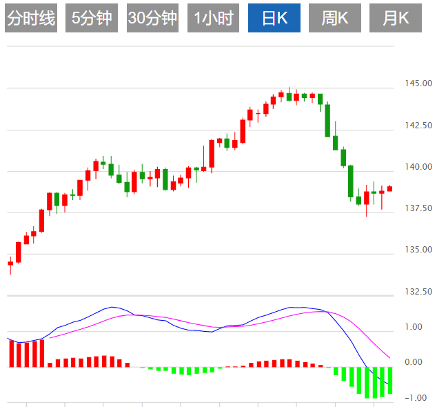437x407 pixels.
Task: Click the 135.00 price axis label
Action: (418, 250)
